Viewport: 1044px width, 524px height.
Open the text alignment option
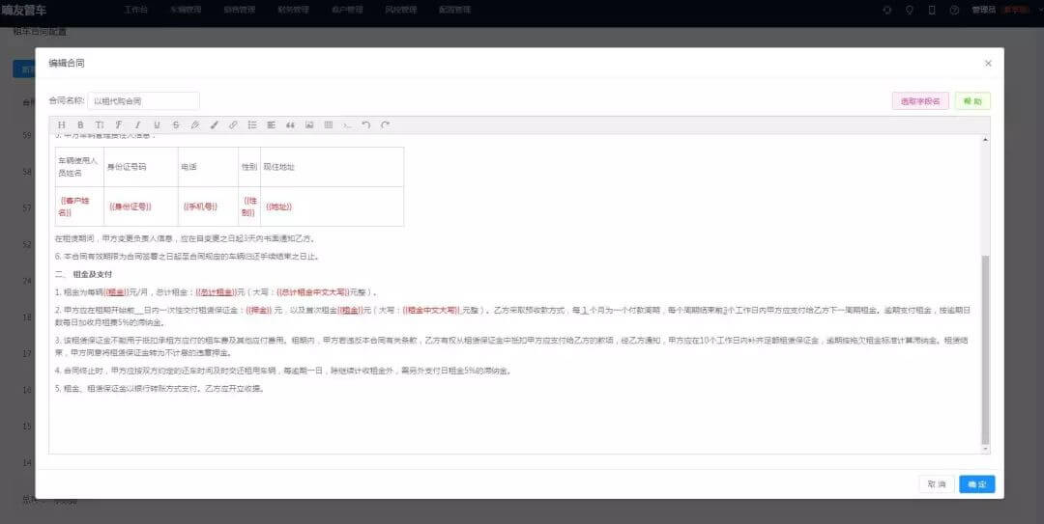point(271,124)
